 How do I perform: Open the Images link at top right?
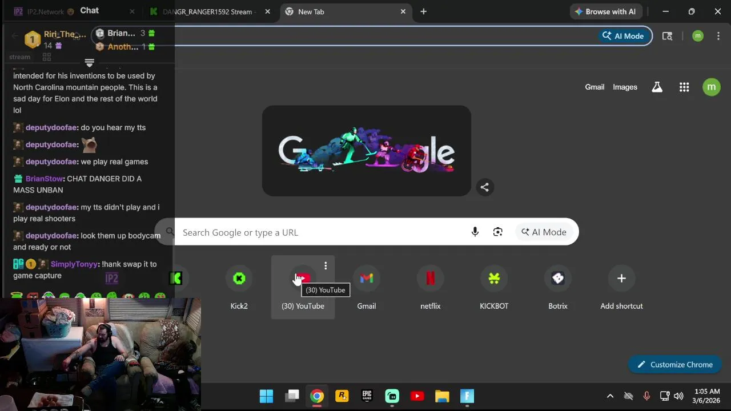(625, 87)
